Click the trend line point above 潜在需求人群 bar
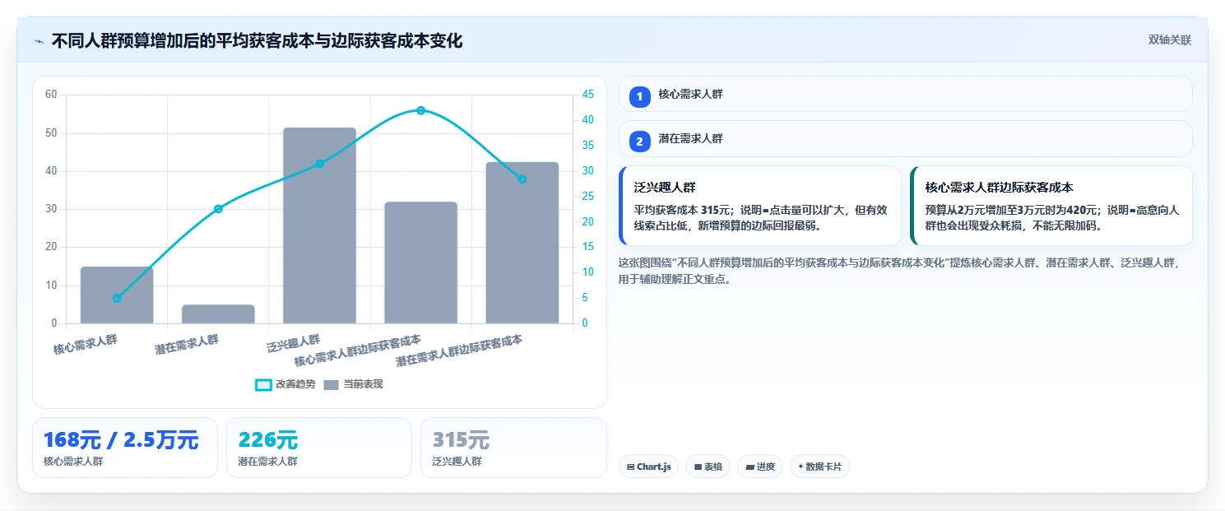Image resolution: width=1225 pixels, height=511 pixels. point(218,209)
